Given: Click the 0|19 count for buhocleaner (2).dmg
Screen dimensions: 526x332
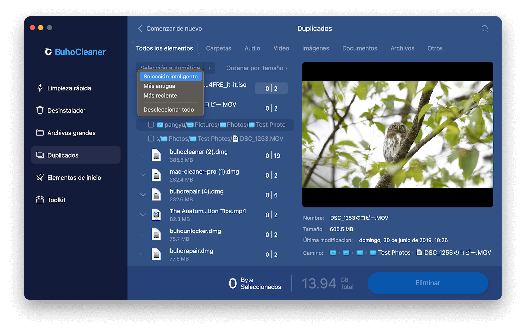Looking at the screenshot, I should tap(273, 156).
